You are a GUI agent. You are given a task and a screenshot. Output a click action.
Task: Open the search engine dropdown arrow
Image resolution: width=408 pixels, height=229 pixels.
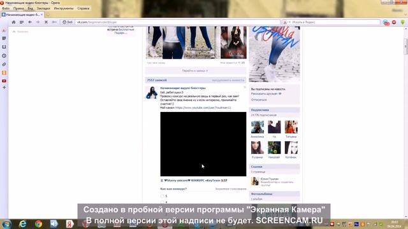tap(289, 22)
